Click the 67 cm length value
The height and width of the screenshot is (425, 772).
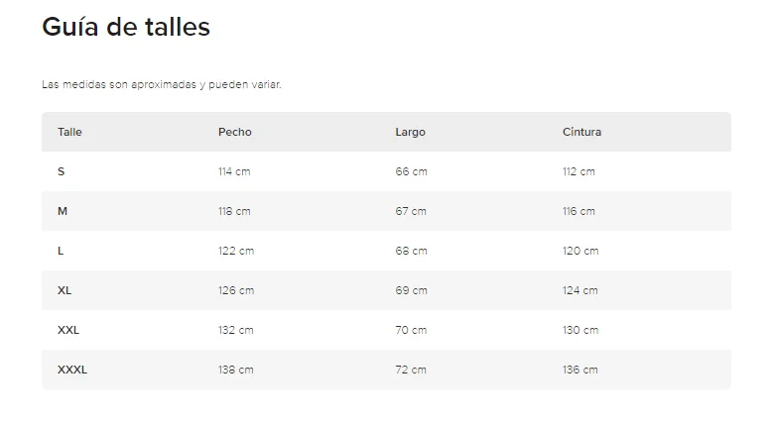(x=411, y=211)
